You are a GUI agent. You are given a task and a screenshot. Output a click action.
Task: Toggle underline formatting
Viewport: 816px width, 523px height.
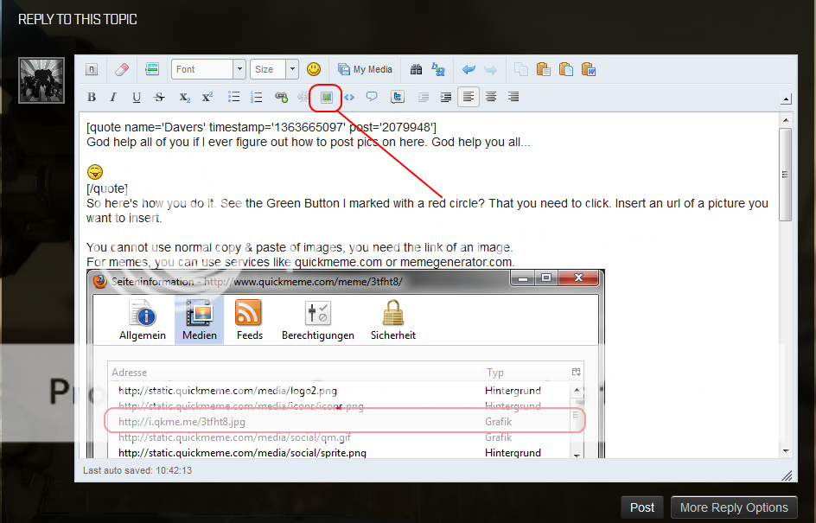click(137, 97)
